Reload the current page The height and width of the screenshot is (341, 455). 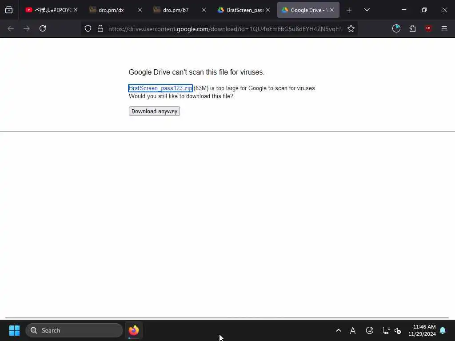(x=43, y=28)
